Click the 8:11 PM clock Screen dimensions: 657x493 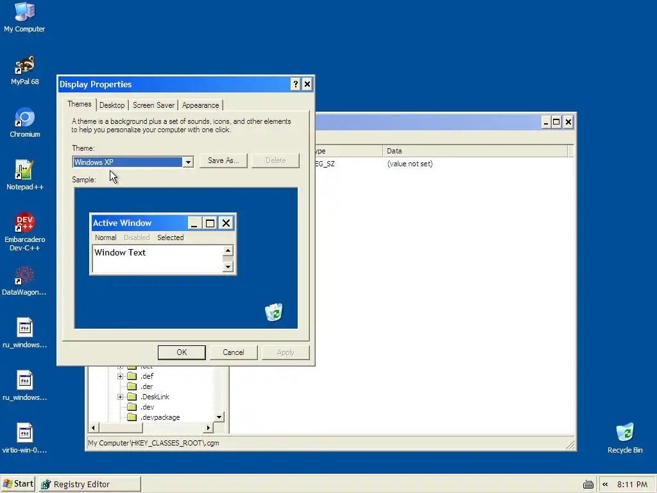pos(632,484)
